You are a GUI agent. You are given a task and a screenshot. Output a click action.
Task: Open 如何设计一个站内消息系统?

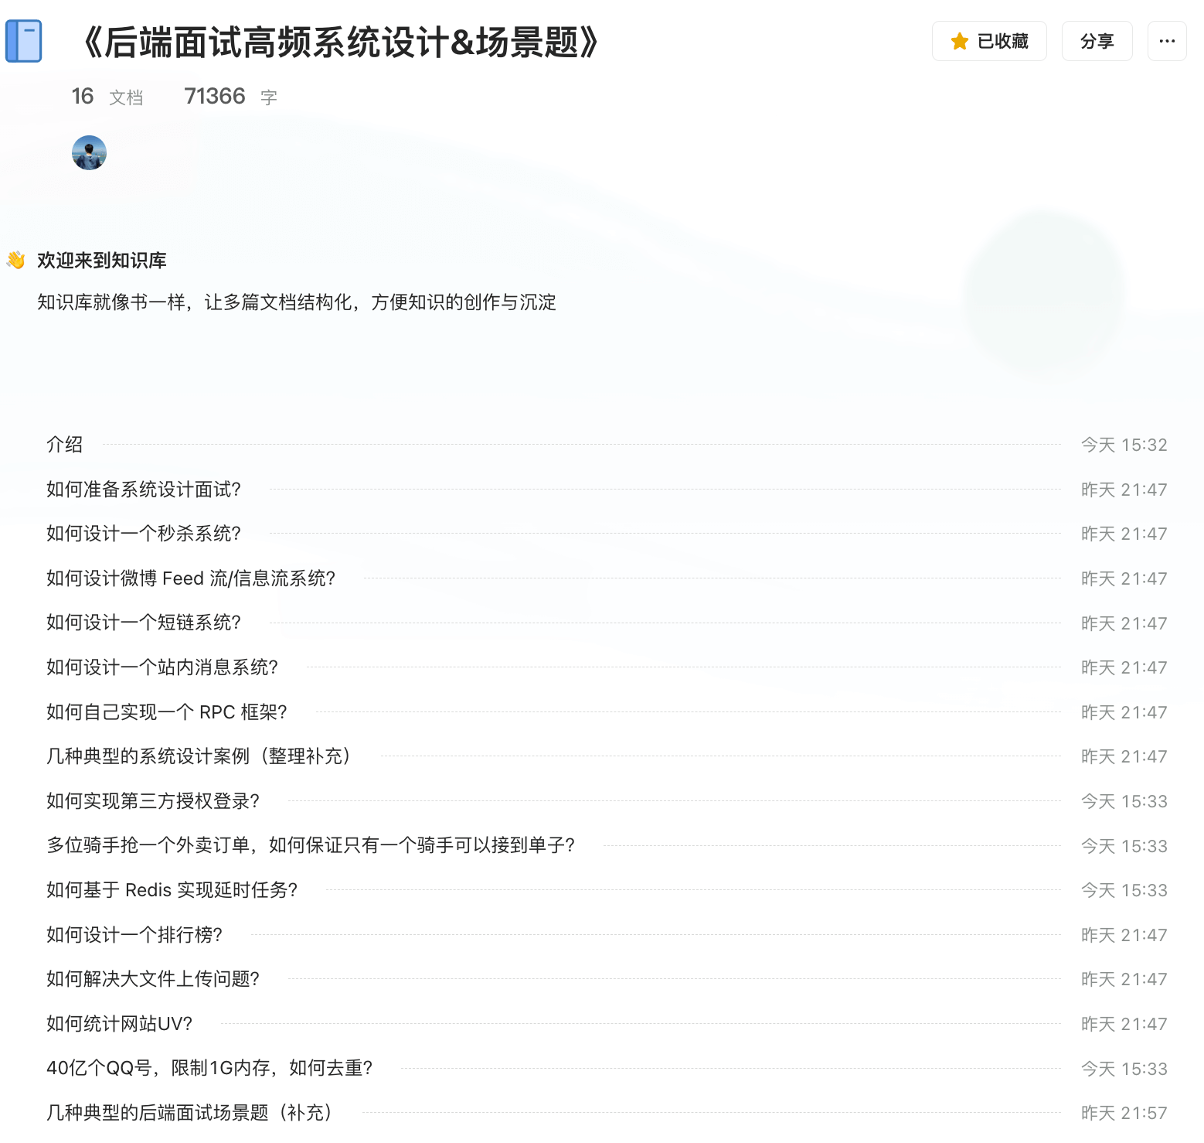(162, 667)
